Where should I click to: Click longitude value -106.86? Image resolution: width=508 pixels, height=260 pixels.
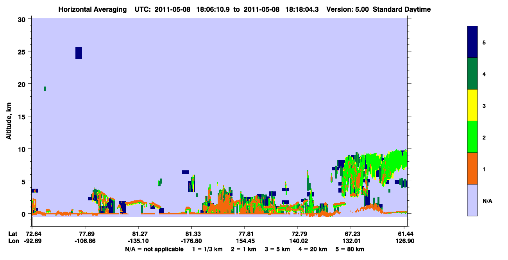click(x=85, y=241)
